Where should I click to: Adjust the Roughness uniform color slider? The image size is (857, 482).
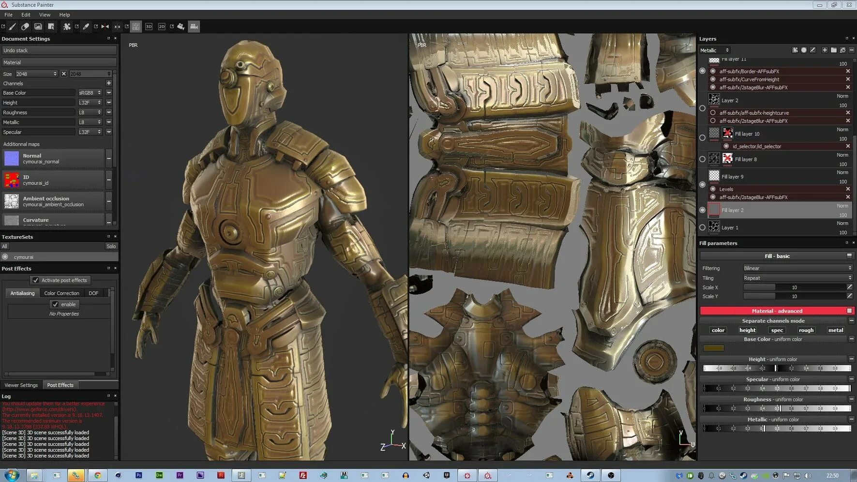(777, 408)
